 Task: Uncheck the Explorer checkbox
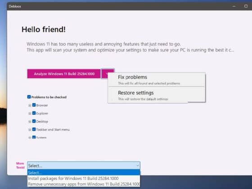click(34, 113)
